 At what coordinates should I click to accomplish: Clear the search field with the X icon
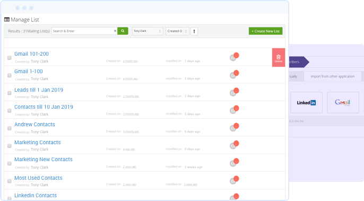115,31
